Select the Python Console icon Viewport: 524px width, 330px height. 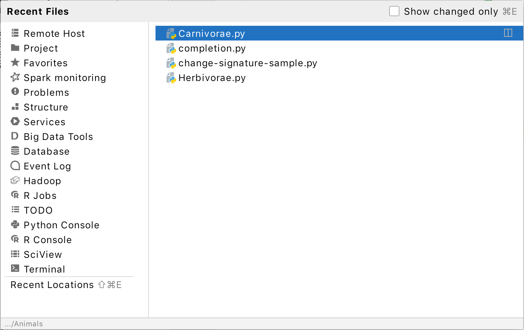pos(15,224)
